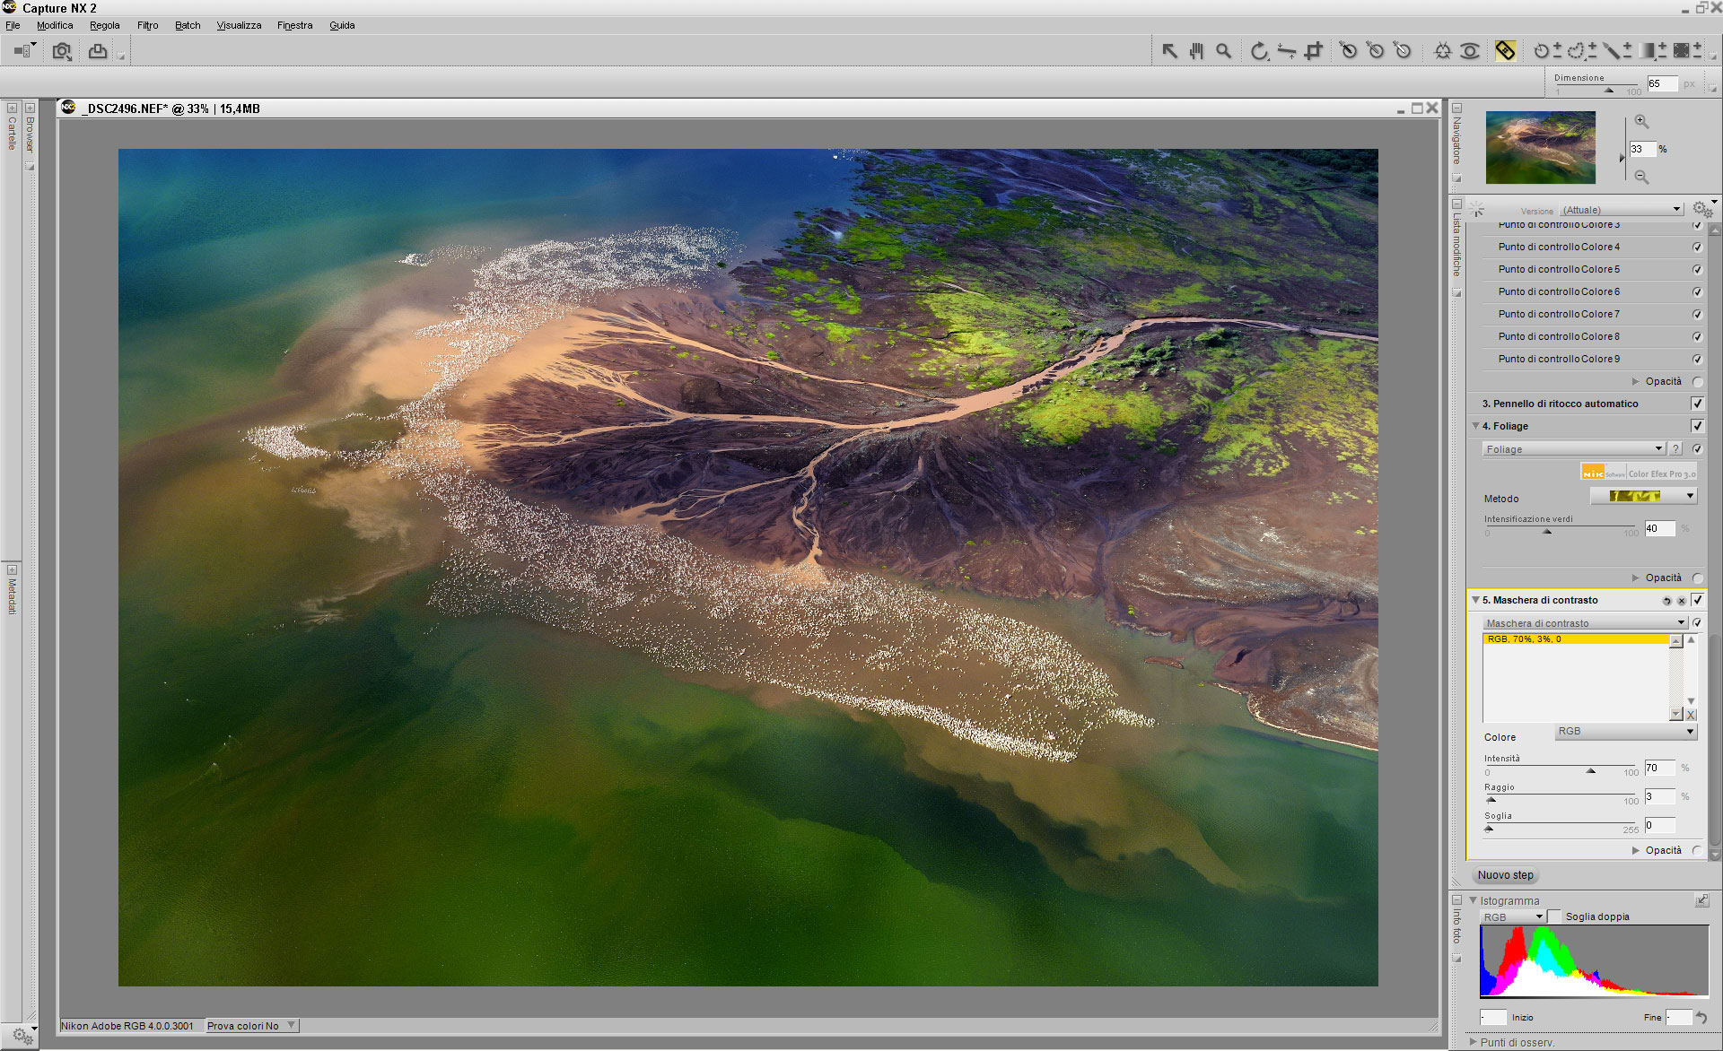Open the Modifica menu
Viewport: 1723px width, 1051px height.
(55, 25)
